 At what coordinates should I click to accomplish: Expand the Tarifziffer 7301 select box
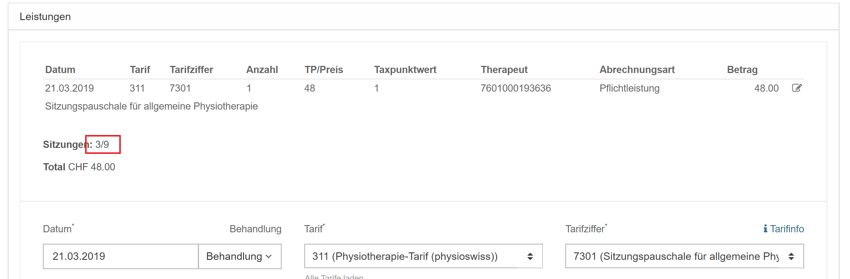684,256
